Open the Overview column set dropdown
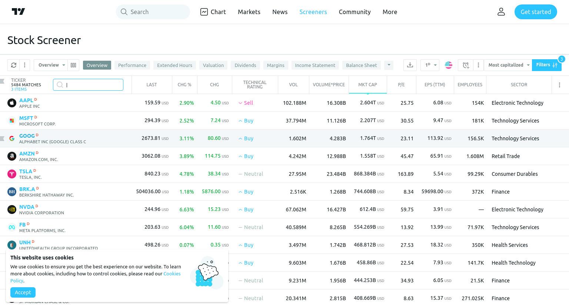This screenshot has height=305, width=569. pyautogui.click(x=51, y=65)
